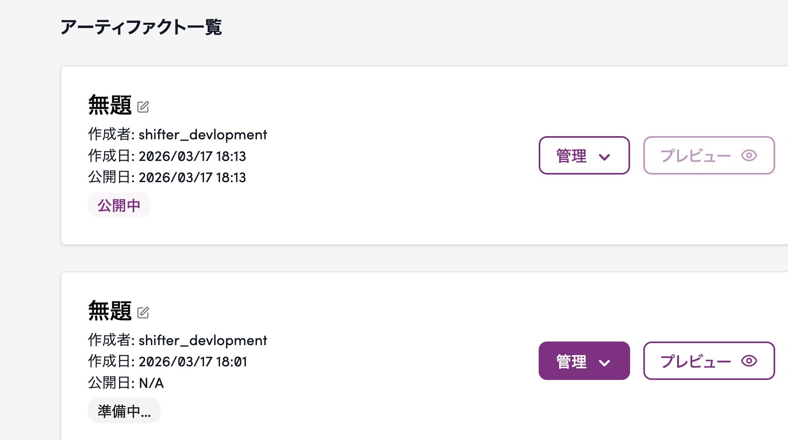The image size is (788, 440).
Task: Click the edit pencil icon of the published artifact
Action: pos(143,107)
